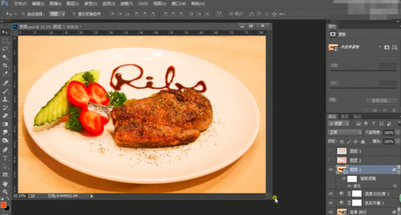
Task: Select the Hand tool
Action: (5, 184)
